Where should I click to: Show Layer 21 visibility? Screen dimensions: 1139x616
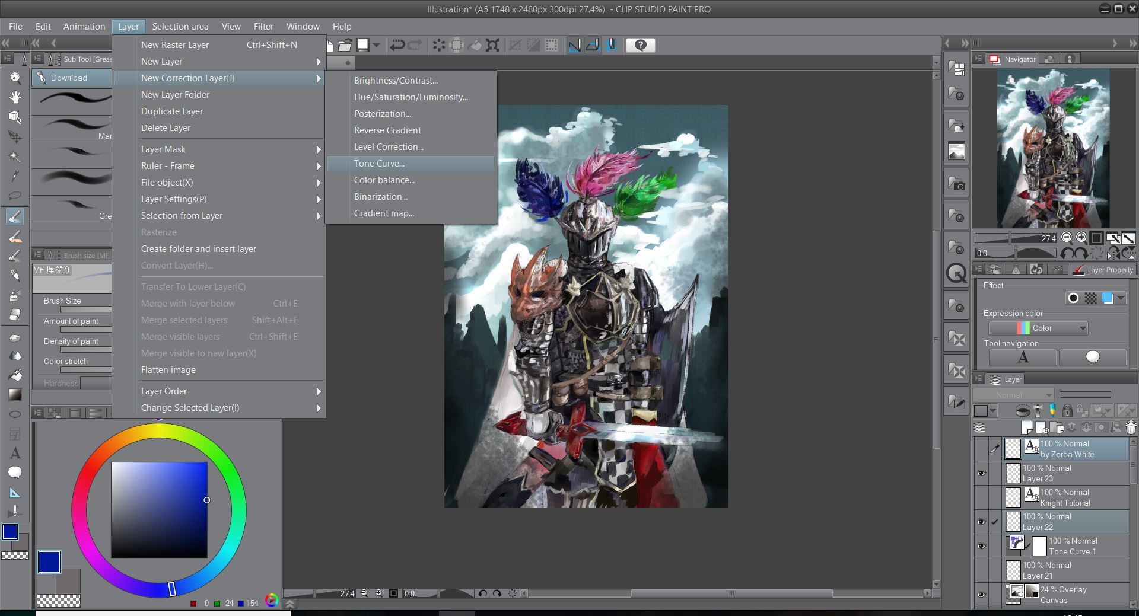point(981,570)
